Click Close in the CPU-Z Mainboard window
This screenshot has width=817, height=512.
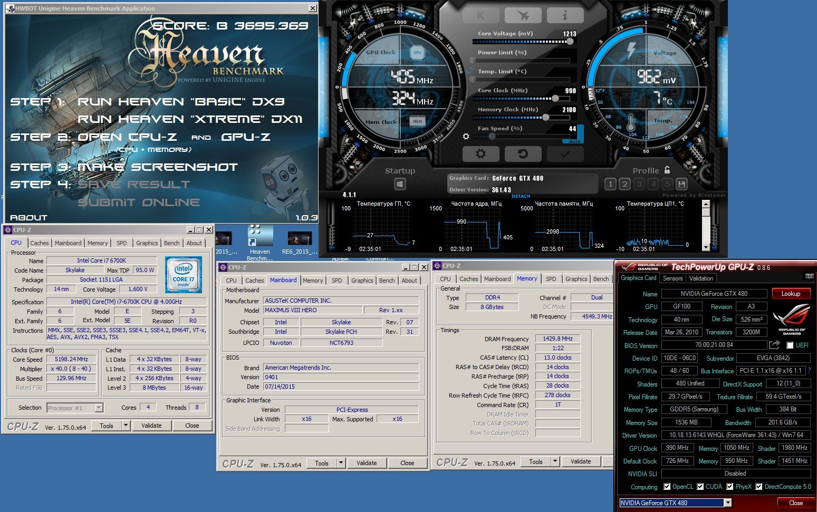click(x=407, y=463)
